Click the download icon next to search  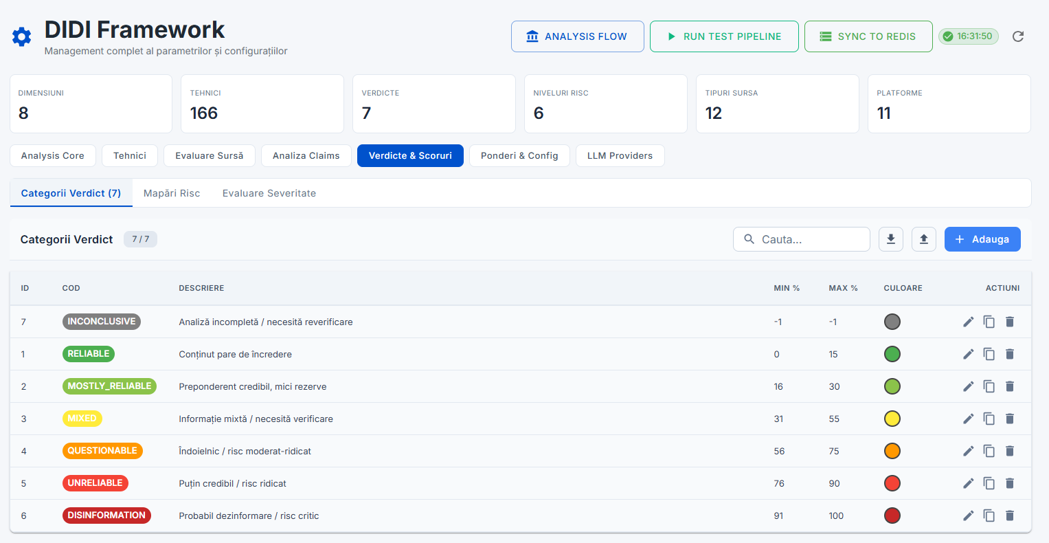pyautogui.click(x=891, y=239)
